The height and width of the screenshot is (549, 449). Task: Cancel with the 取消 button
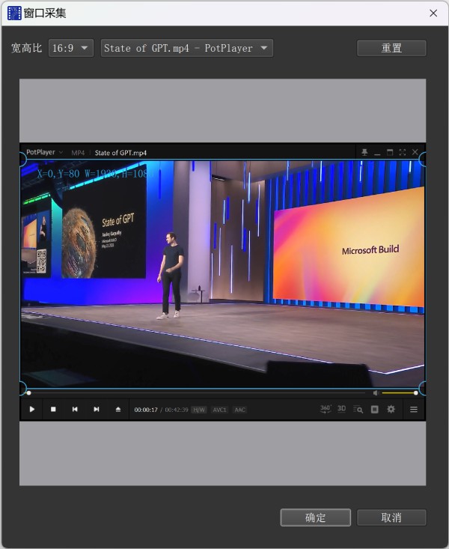click(x=391, y=518)
